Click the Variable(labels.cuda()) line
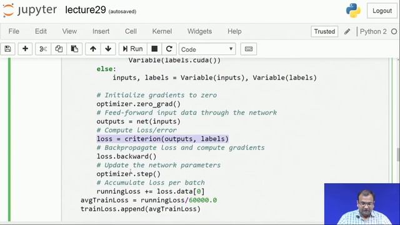This screenshot has width=400, height=225. pos(174,61)
